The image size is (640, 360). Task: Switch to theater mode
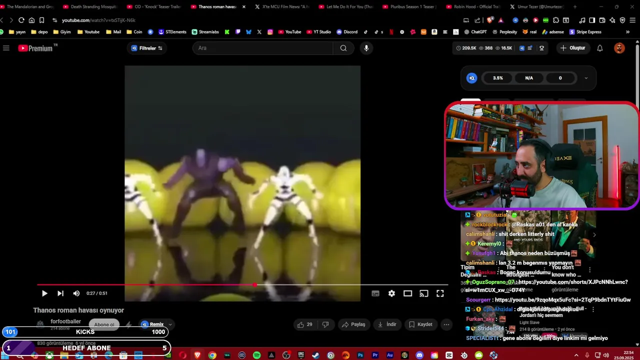click(x=407, y=293)
